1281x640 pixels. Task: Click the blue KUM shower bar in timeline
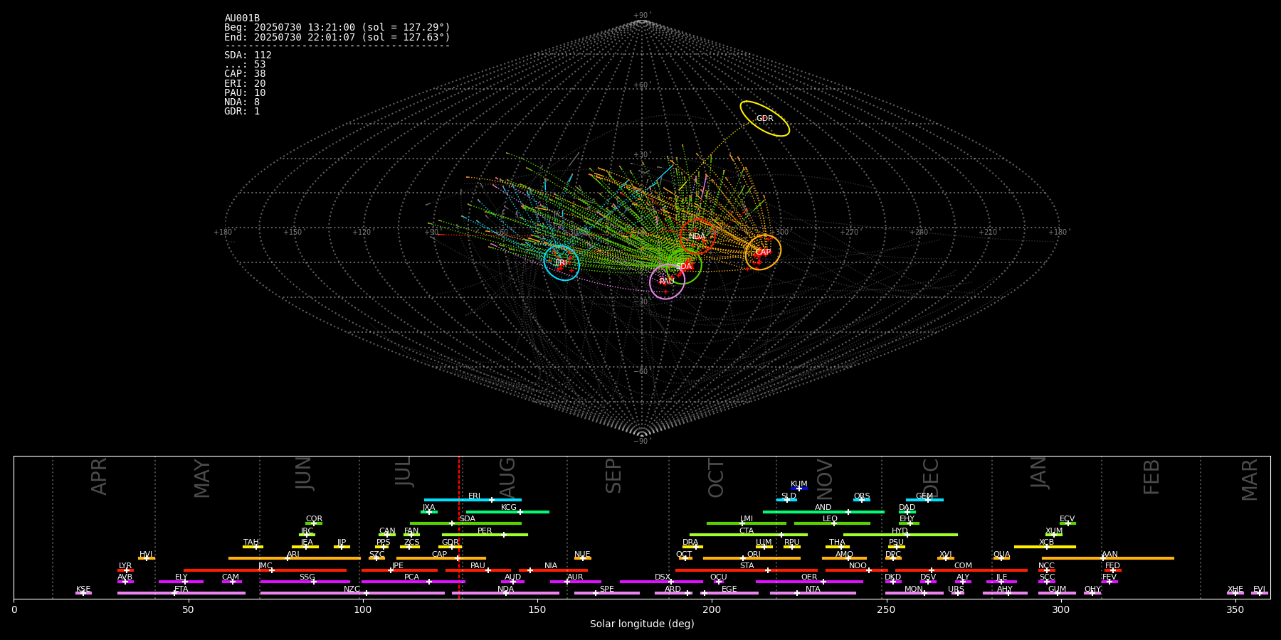tap(799, 489)
